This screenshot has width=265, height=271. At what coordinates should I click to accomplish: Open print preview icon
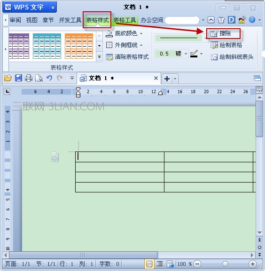[x=39, y=78]
